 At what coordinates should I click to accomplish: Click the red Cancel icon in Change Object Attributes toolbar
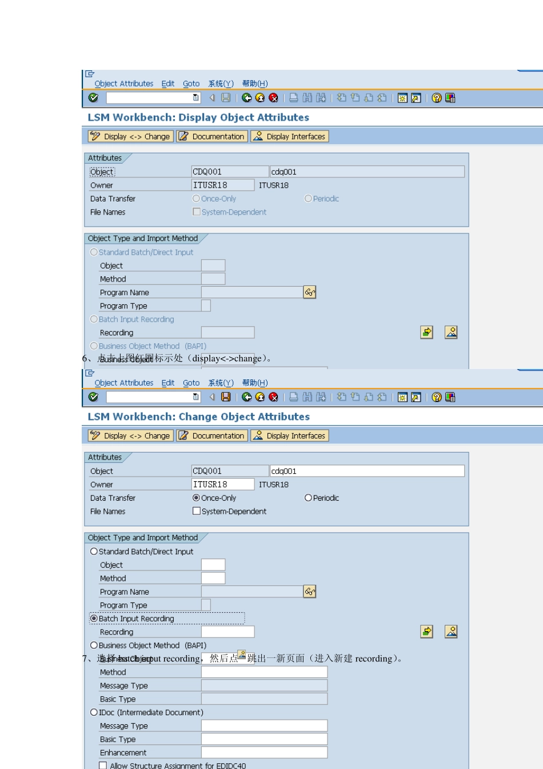coord(273,397)
